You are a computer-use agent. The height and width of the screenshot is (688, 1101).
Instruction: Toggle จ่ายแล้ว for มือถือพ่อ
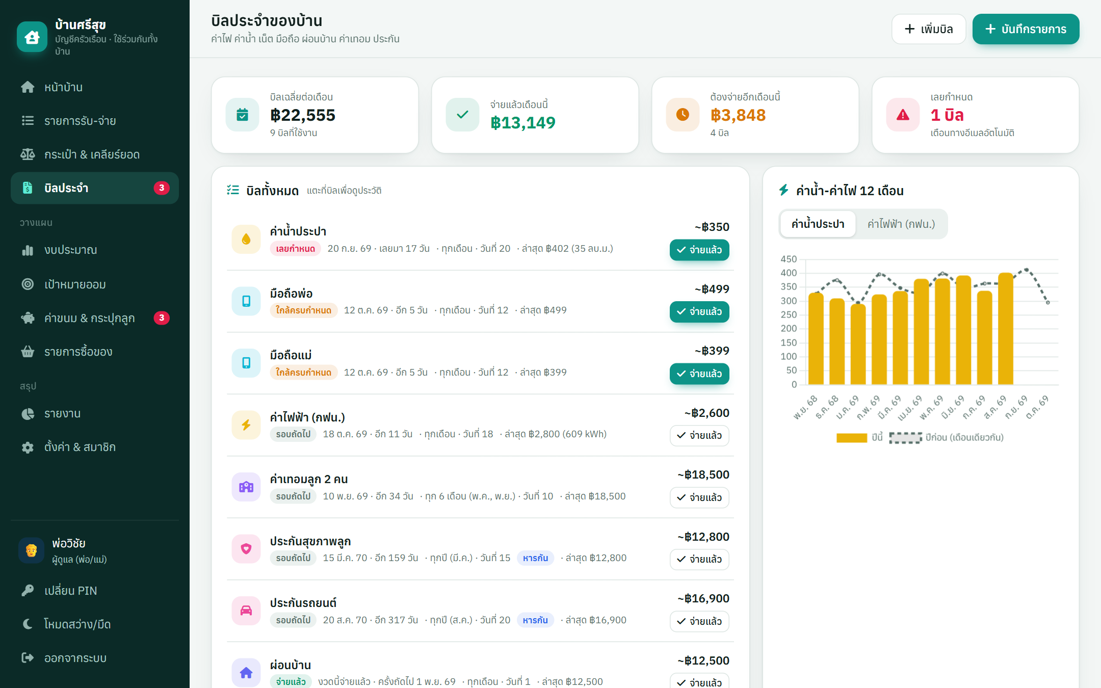(699, 311)
